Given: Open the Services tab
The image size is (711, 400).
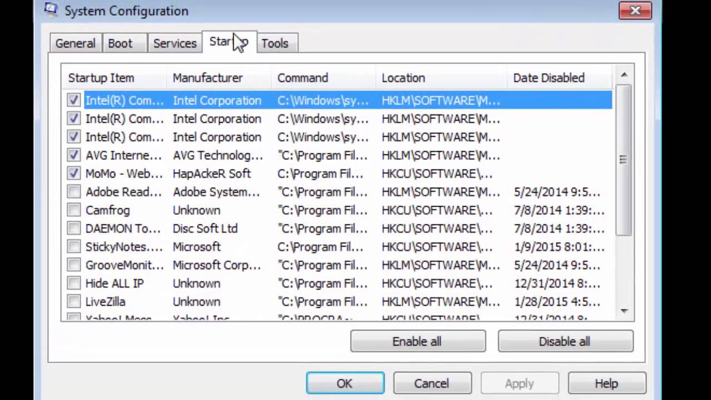Looking at the screenshot, I should coord(175,43).
